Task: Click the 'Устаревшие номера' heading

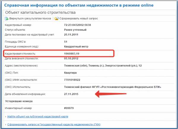Action: click(x=19, y=101)
